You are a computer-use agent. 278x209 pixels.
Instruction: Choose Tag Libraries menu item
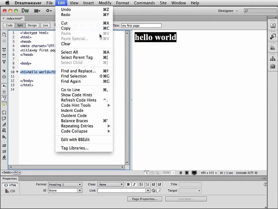(x=84, y=148)
